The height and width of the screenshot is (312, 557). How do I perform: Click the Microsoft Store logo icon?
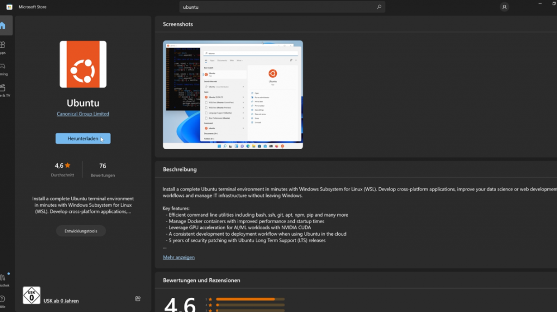coord(9,7)
